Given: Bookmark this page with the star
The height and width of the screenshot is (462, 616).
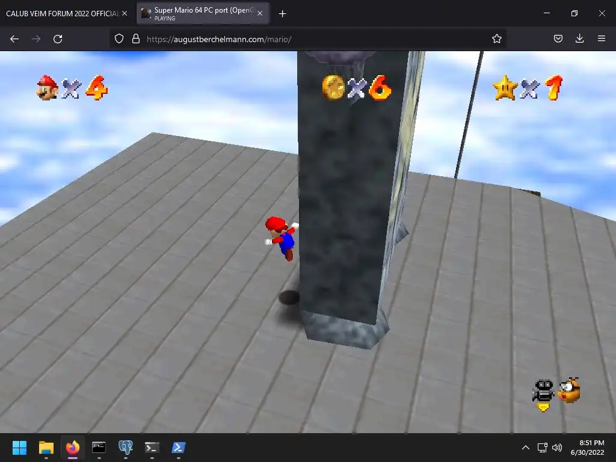Looking at the screenshot, I should coord(496,38).
